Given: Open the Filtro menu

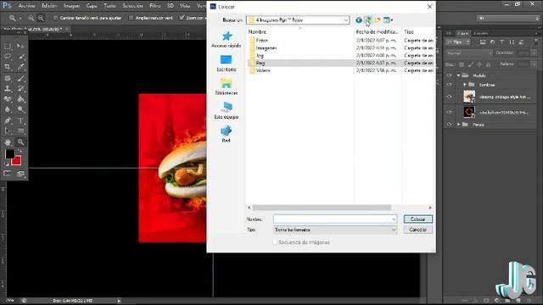Looking at the screenshot, I should click(154, 6).
